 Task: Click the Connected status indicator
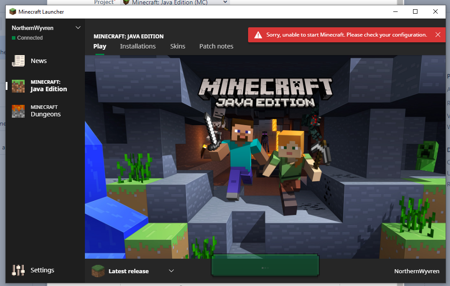(x=27, y=38)
